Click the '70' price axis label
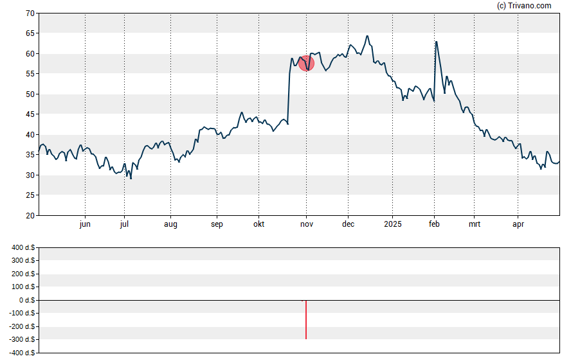Image resolution: width=571 pixels, height=363 pixels. coord(30,13)
